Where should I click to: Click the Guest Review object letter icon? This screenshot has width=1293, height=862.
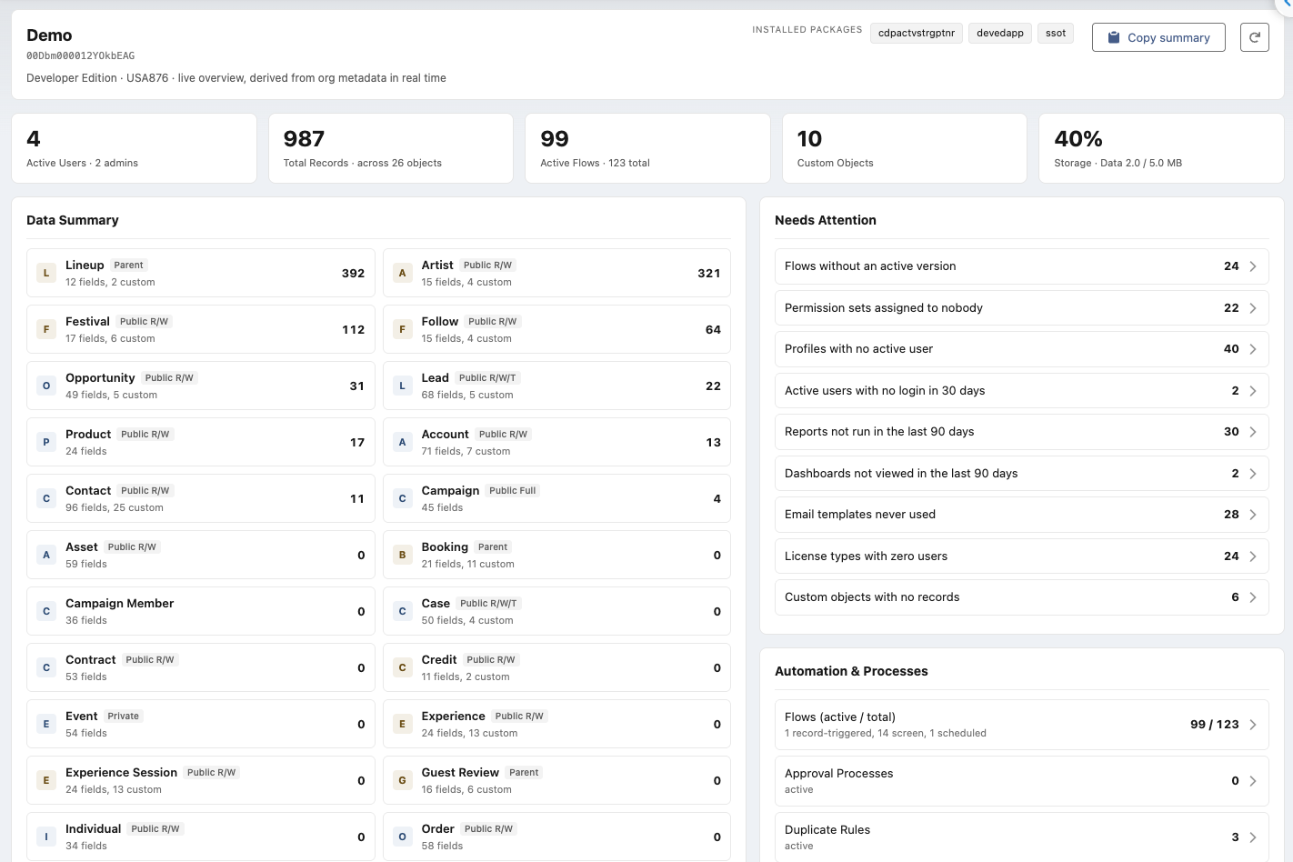[403, 780]
